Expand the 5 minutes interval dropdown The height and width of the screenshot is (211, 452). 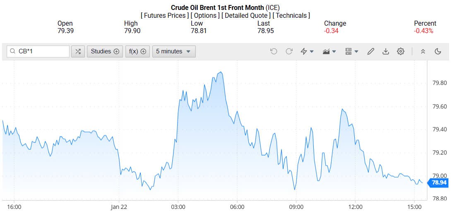(174, 51)
